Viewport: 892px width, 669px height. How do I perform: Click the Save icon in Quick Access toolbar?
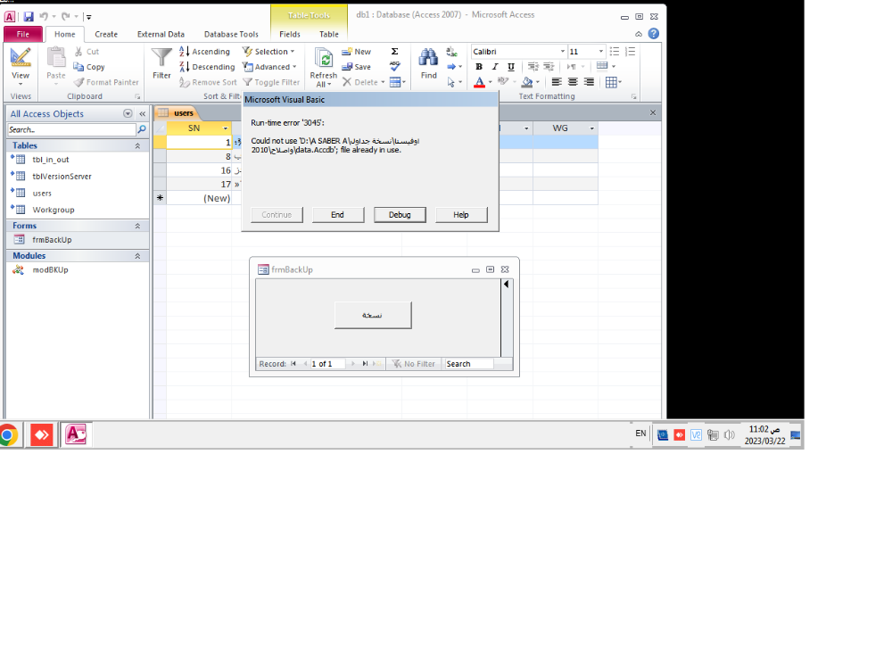point(29,17)
